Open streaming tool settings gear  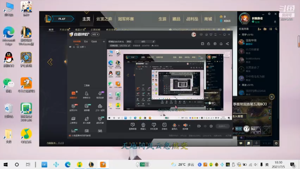pos(211,126)
